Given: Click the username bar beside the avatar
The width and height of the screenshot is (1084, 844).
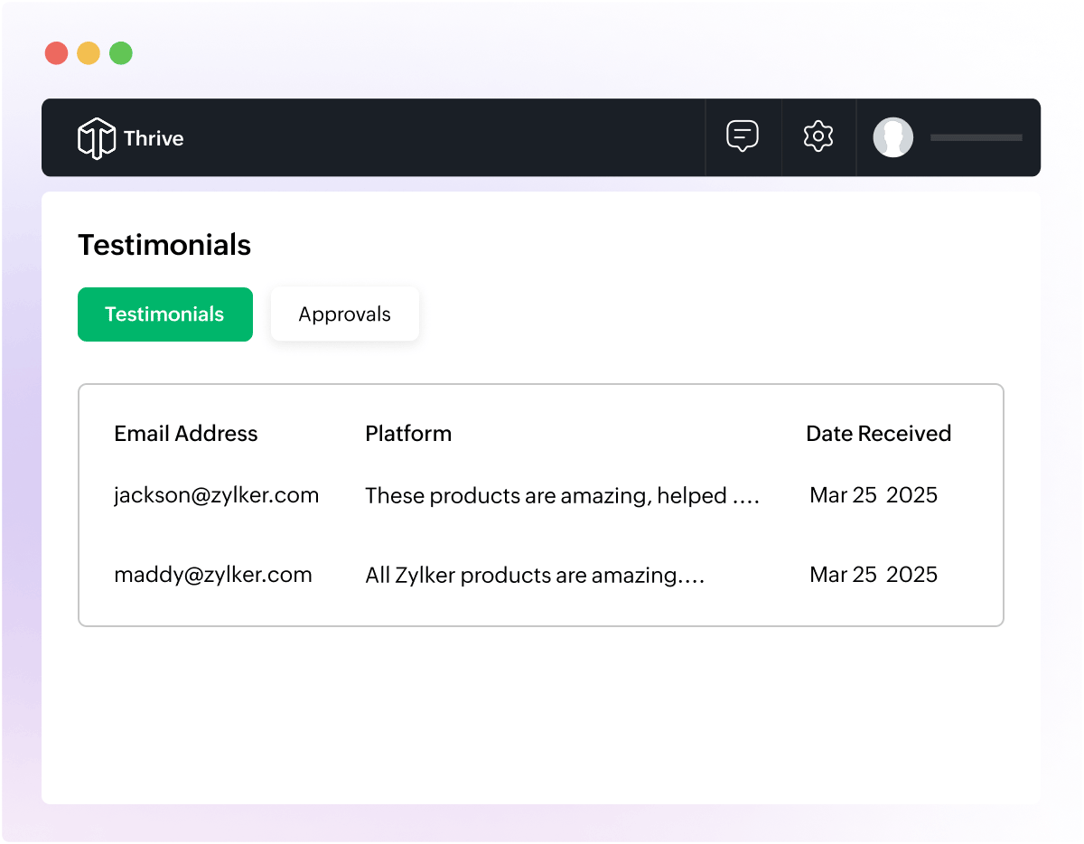Looking at the screenshot, I should point(976,137).
